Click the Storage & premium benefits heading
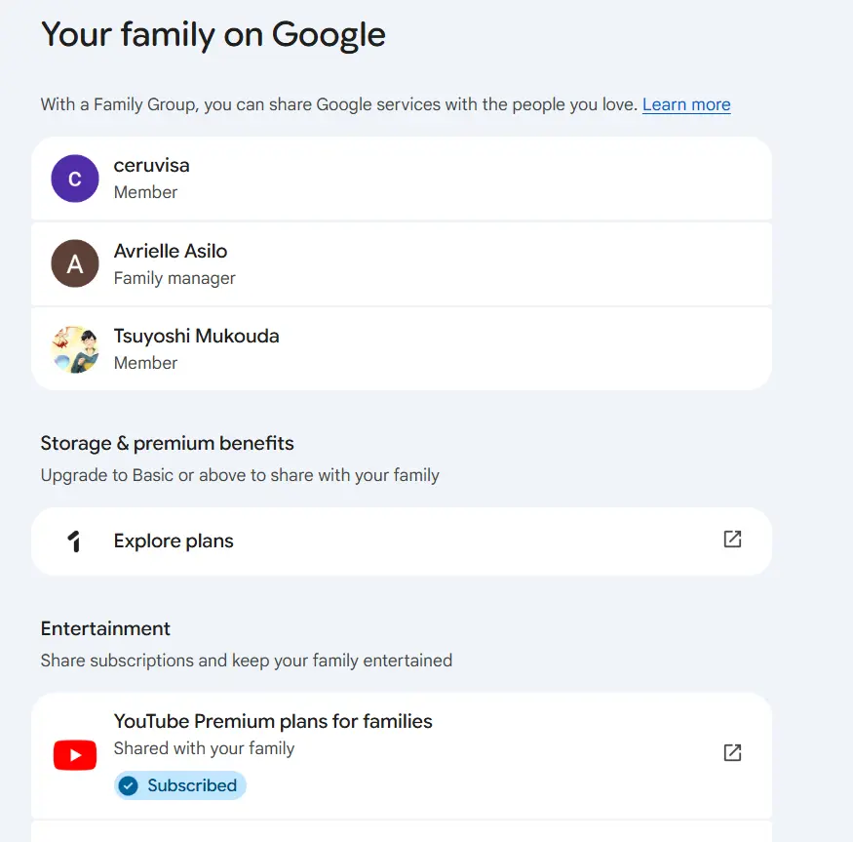This screenshot has width=853, height=842. [x=167, y=443]
